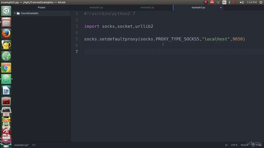Open the clock showing 7:54 PM
Screen dimensions: 264x148
(x=252, y=2)
